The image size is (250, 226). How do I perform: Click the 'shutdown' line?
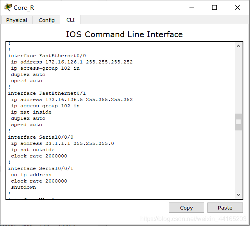pyautogui.click(x=23, y=187)
